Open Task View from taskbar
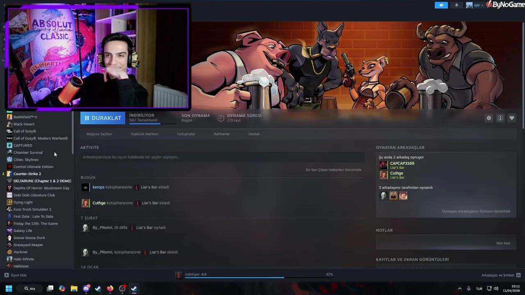This screenshot has height=295, width=525. click(x=50, y=288)
